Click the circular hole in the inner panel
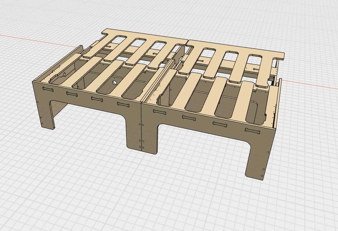This screenshot has width=338, height=231. [x=114, y=83]
